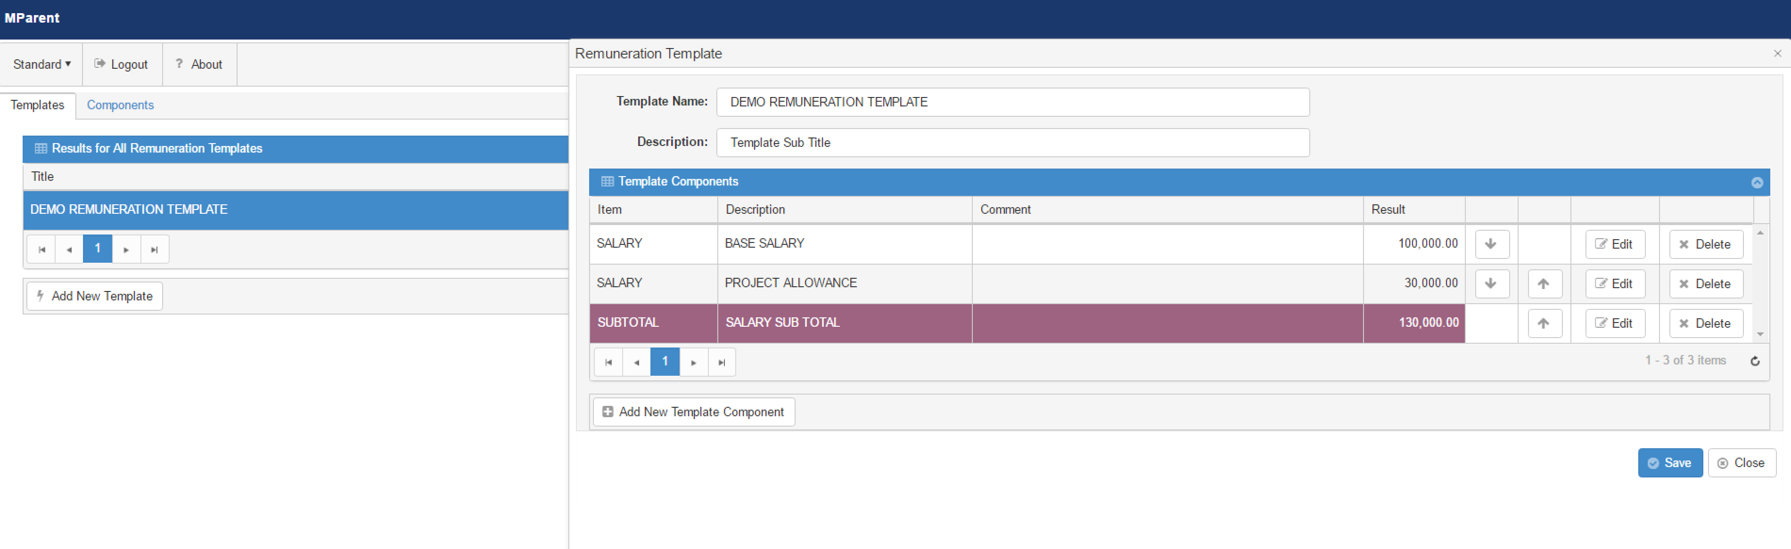
Task: Switch to the Templates tab
Action: point(38,105)
